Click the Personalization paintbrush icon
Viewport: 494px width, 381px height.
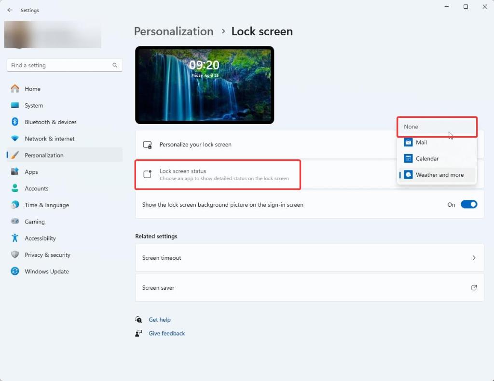pyautogui.click(x=15, y=155)
